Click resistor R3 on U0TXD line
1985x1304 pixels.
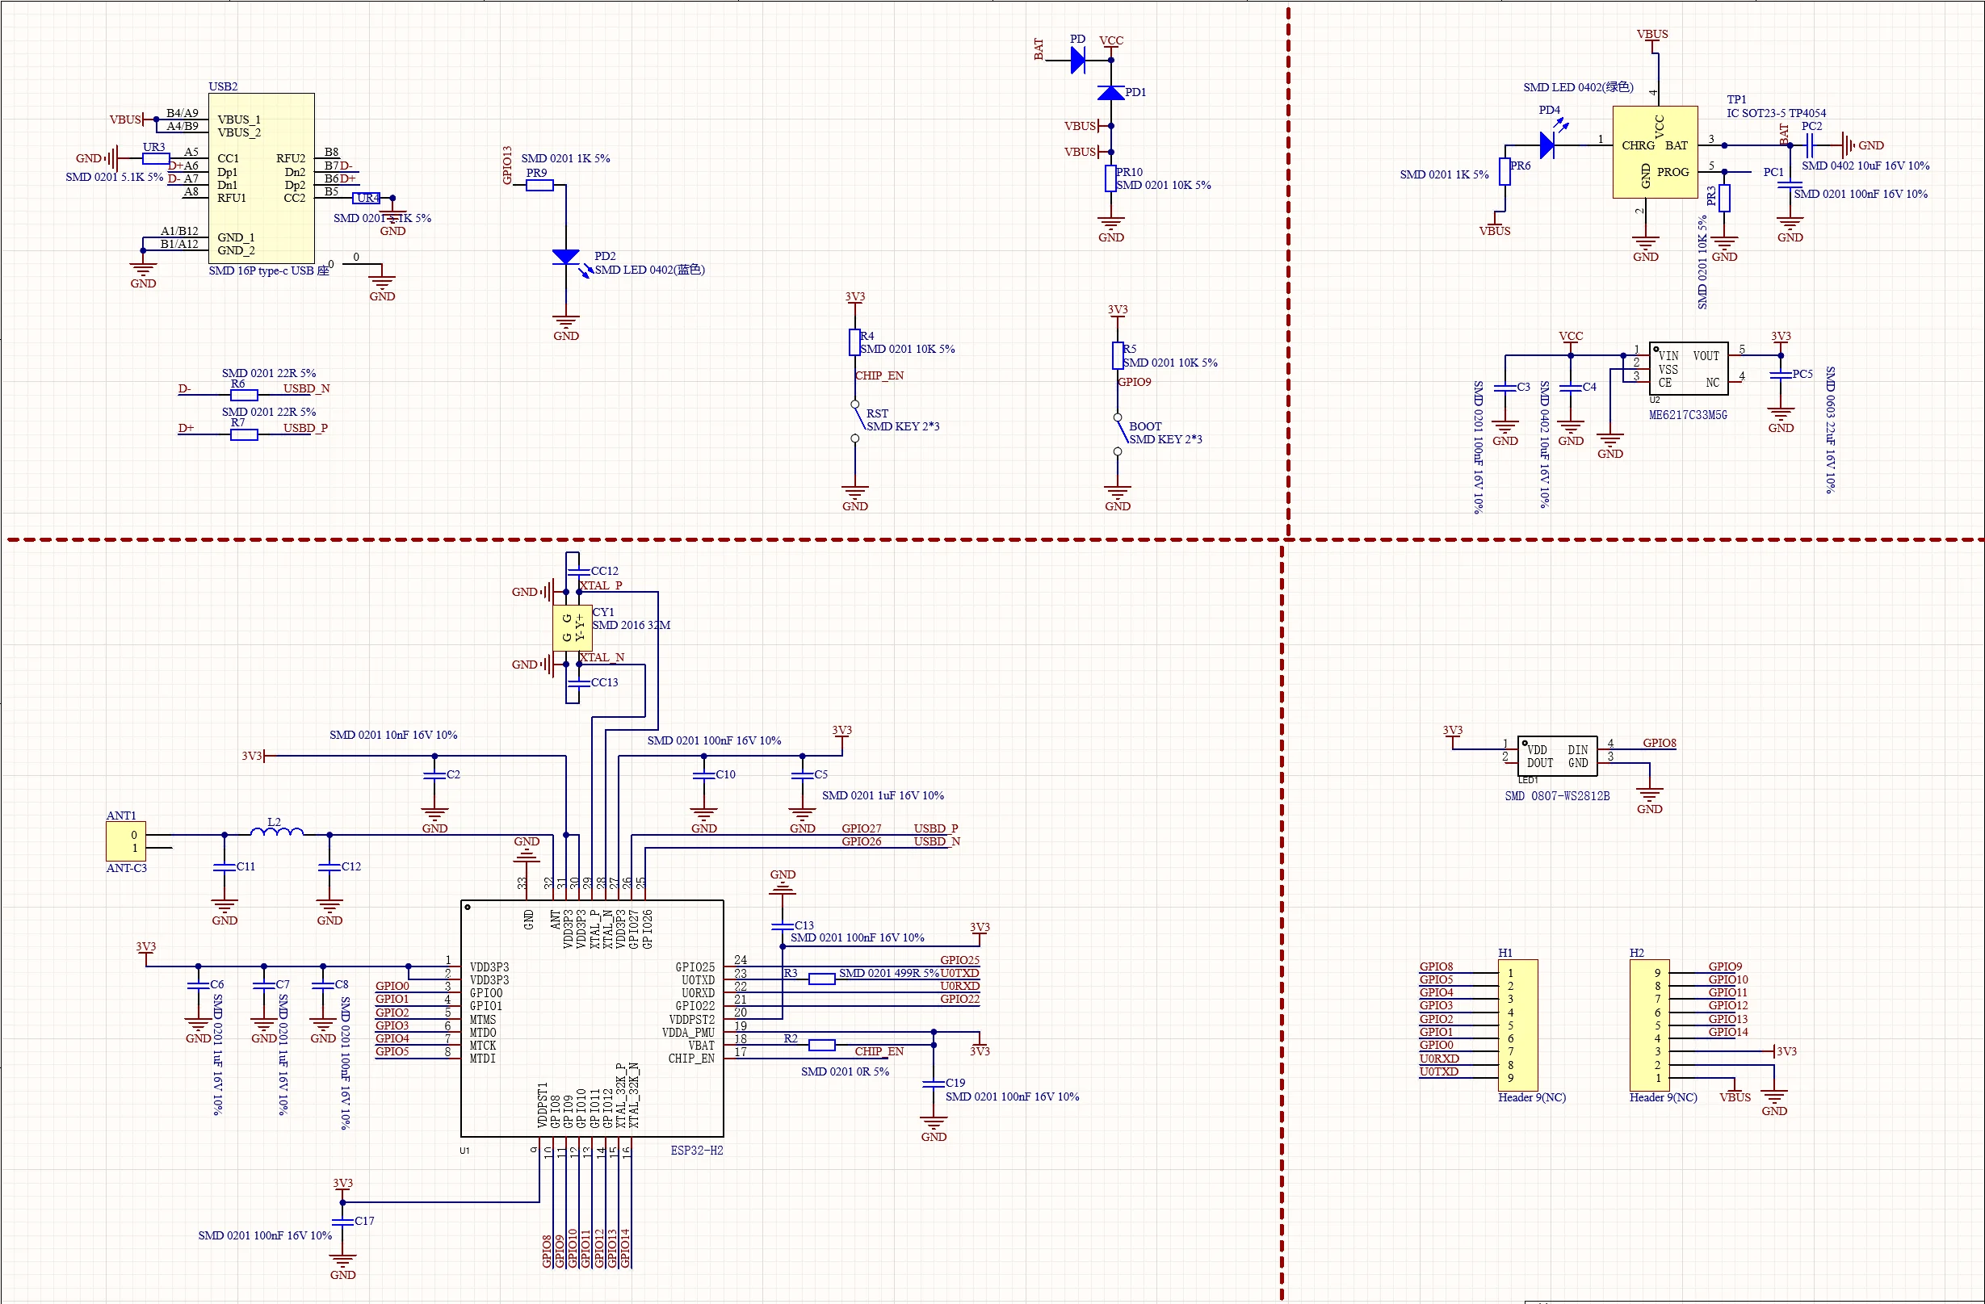tap(821, 979)
